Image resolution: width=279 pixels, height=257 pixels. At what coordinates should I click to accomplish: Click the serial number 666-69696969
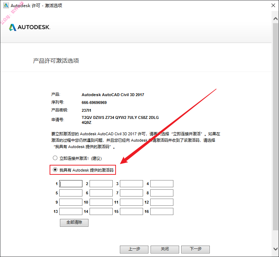click(94, 103)
